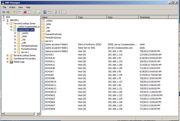Click the DomainDnsZones folder icon in list
This screenshot has height=121, width=180.
pyautogui.click(x=43, y=34)
